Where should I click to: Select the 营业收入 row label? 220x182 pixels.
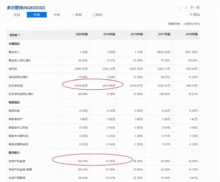click(x=14, y=52)
